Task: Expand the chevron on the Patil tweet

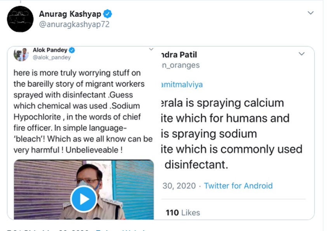Action: pos(301,54)
